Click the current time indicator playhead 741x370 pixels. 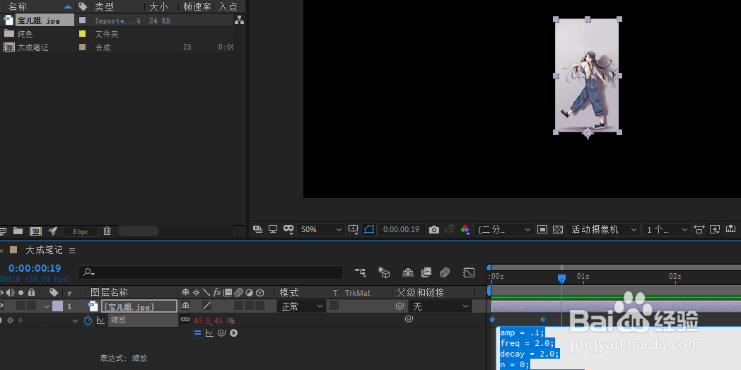click(x=561, y=279)
